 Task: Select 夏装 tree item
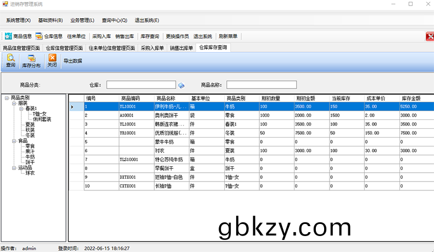pos(30,125)
